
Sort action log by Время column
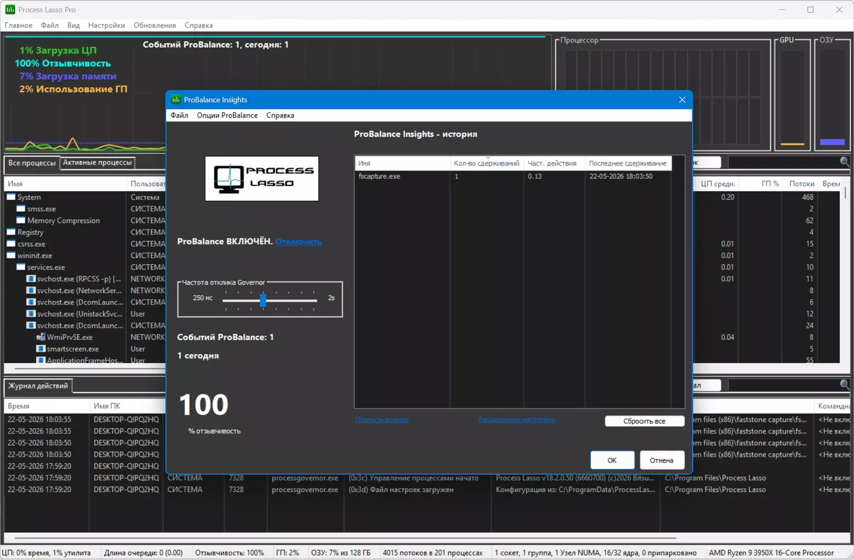pyautogui.click(x=47, y=406)
